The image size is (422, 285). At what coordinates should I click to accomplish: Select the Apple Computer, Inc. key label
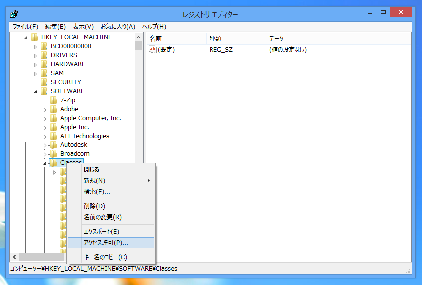point(91,118)
